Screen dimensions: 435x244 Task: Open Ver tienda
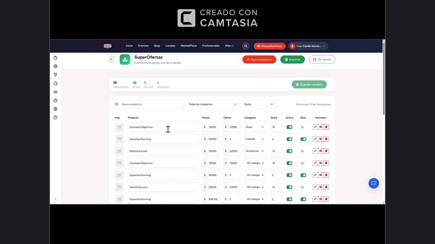pos(322,60)
